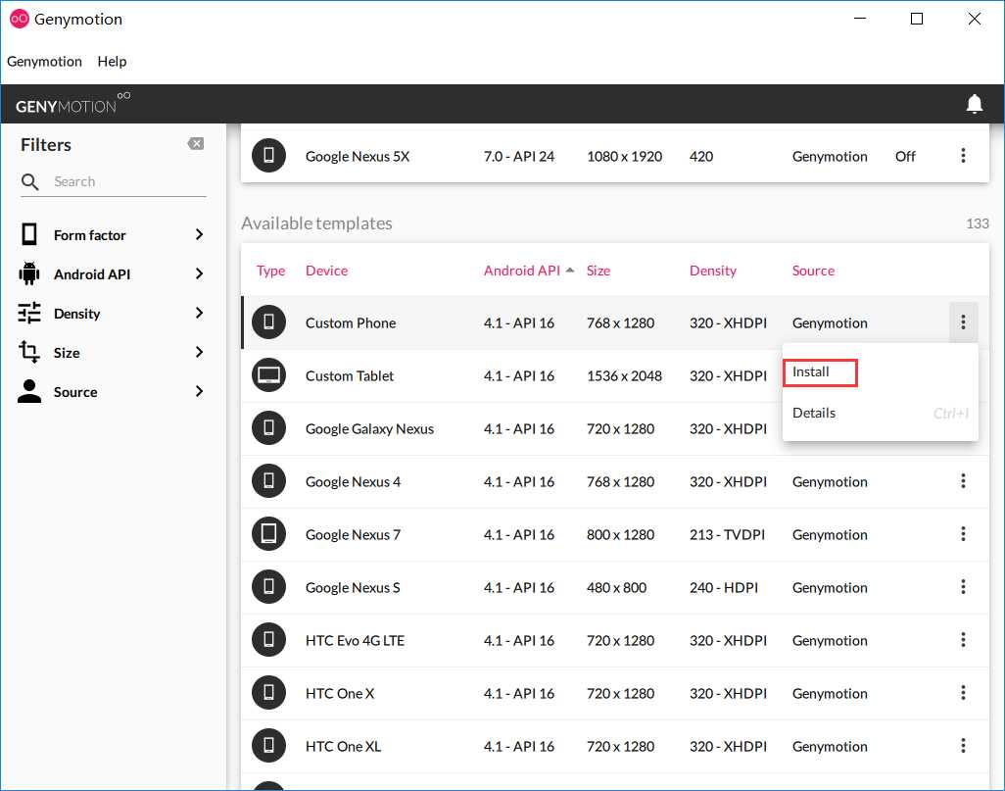Click the Size crop icon
Viewport: 1005px width, 791px height.
click(28, 352)
